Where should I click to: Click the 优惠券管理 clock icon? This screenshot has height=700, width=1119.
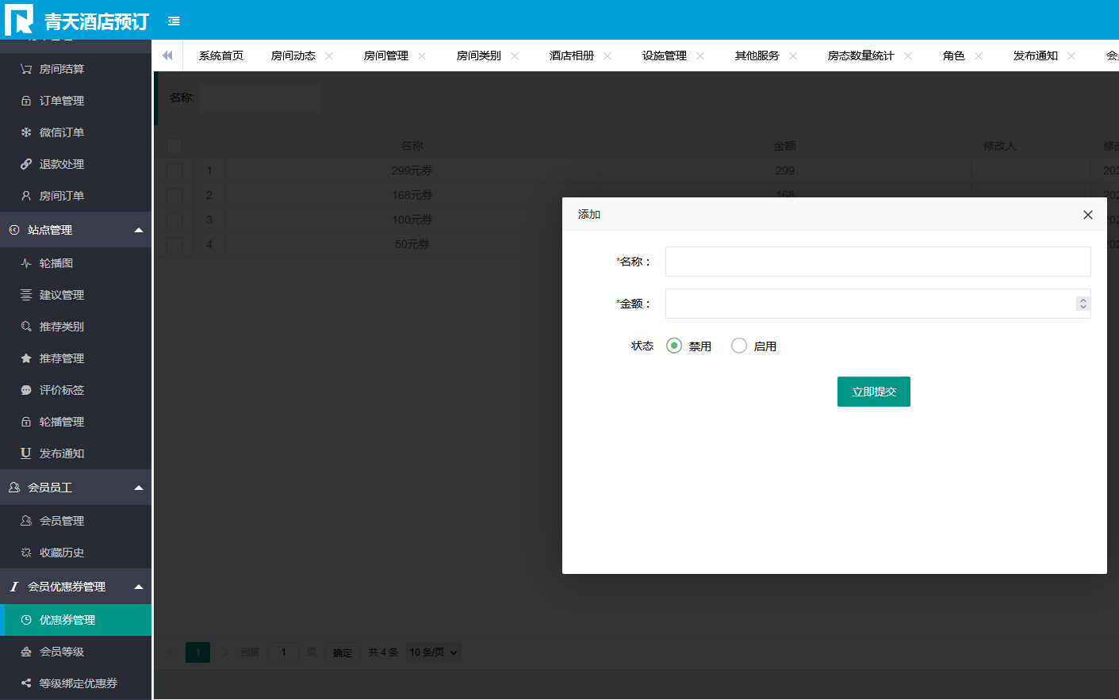point(26,620)
